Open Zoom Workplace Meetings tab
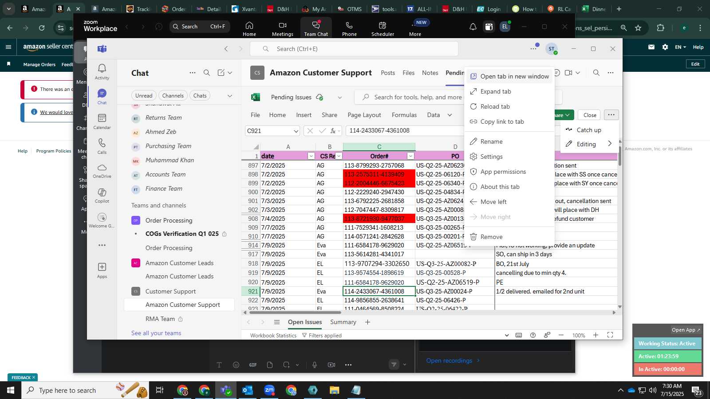 point(283,28)
